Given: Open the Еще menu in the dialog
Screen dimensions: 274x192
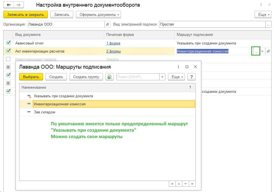Looking at the screenshot, I should tap(177, 77).
